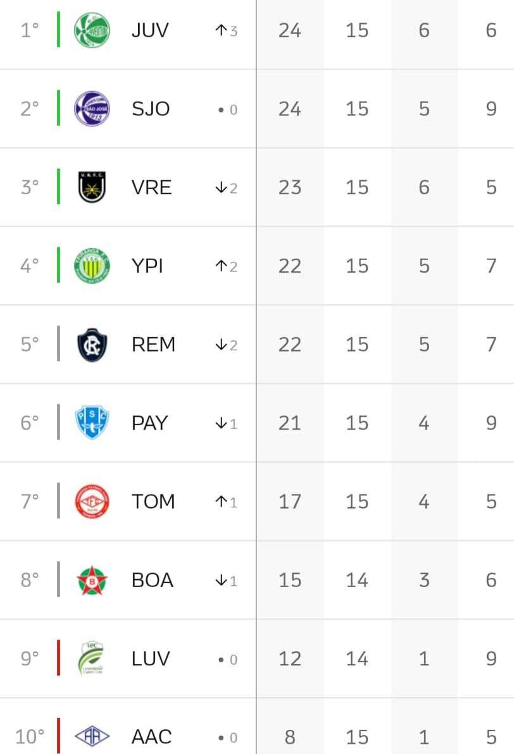This screenshot has width=514, height=754.
Task: Select the Tombense (TOM) team crest
Action: coord(92,502)
